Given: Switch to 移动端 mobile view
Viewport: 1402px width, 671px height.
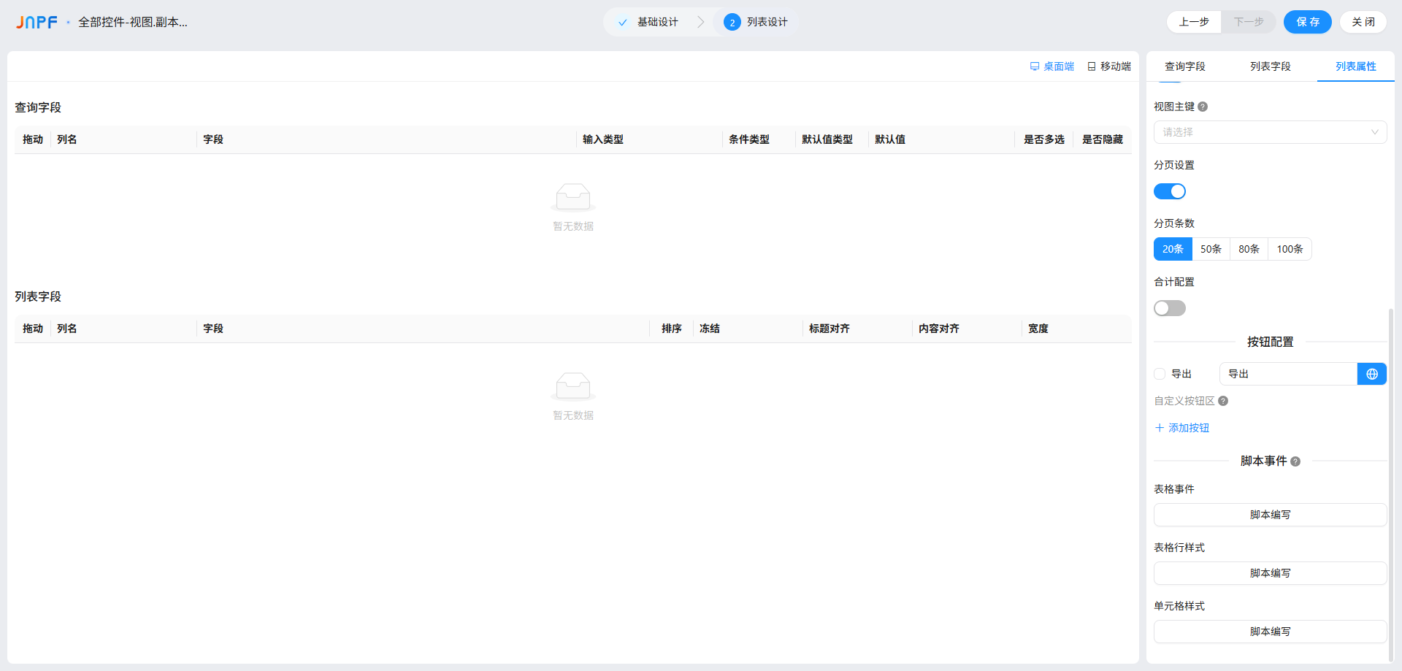Looking at the screenshot, I should coord(1109,66).
